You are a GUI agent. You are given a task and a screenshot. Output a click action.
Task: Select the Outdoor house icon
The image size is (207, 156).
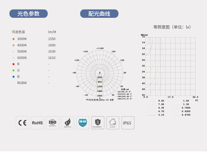click(x=113, y=123)
